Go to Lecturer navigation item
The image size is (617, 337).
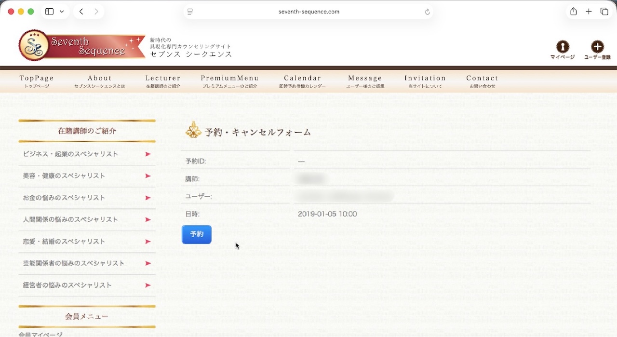(163, 81)
